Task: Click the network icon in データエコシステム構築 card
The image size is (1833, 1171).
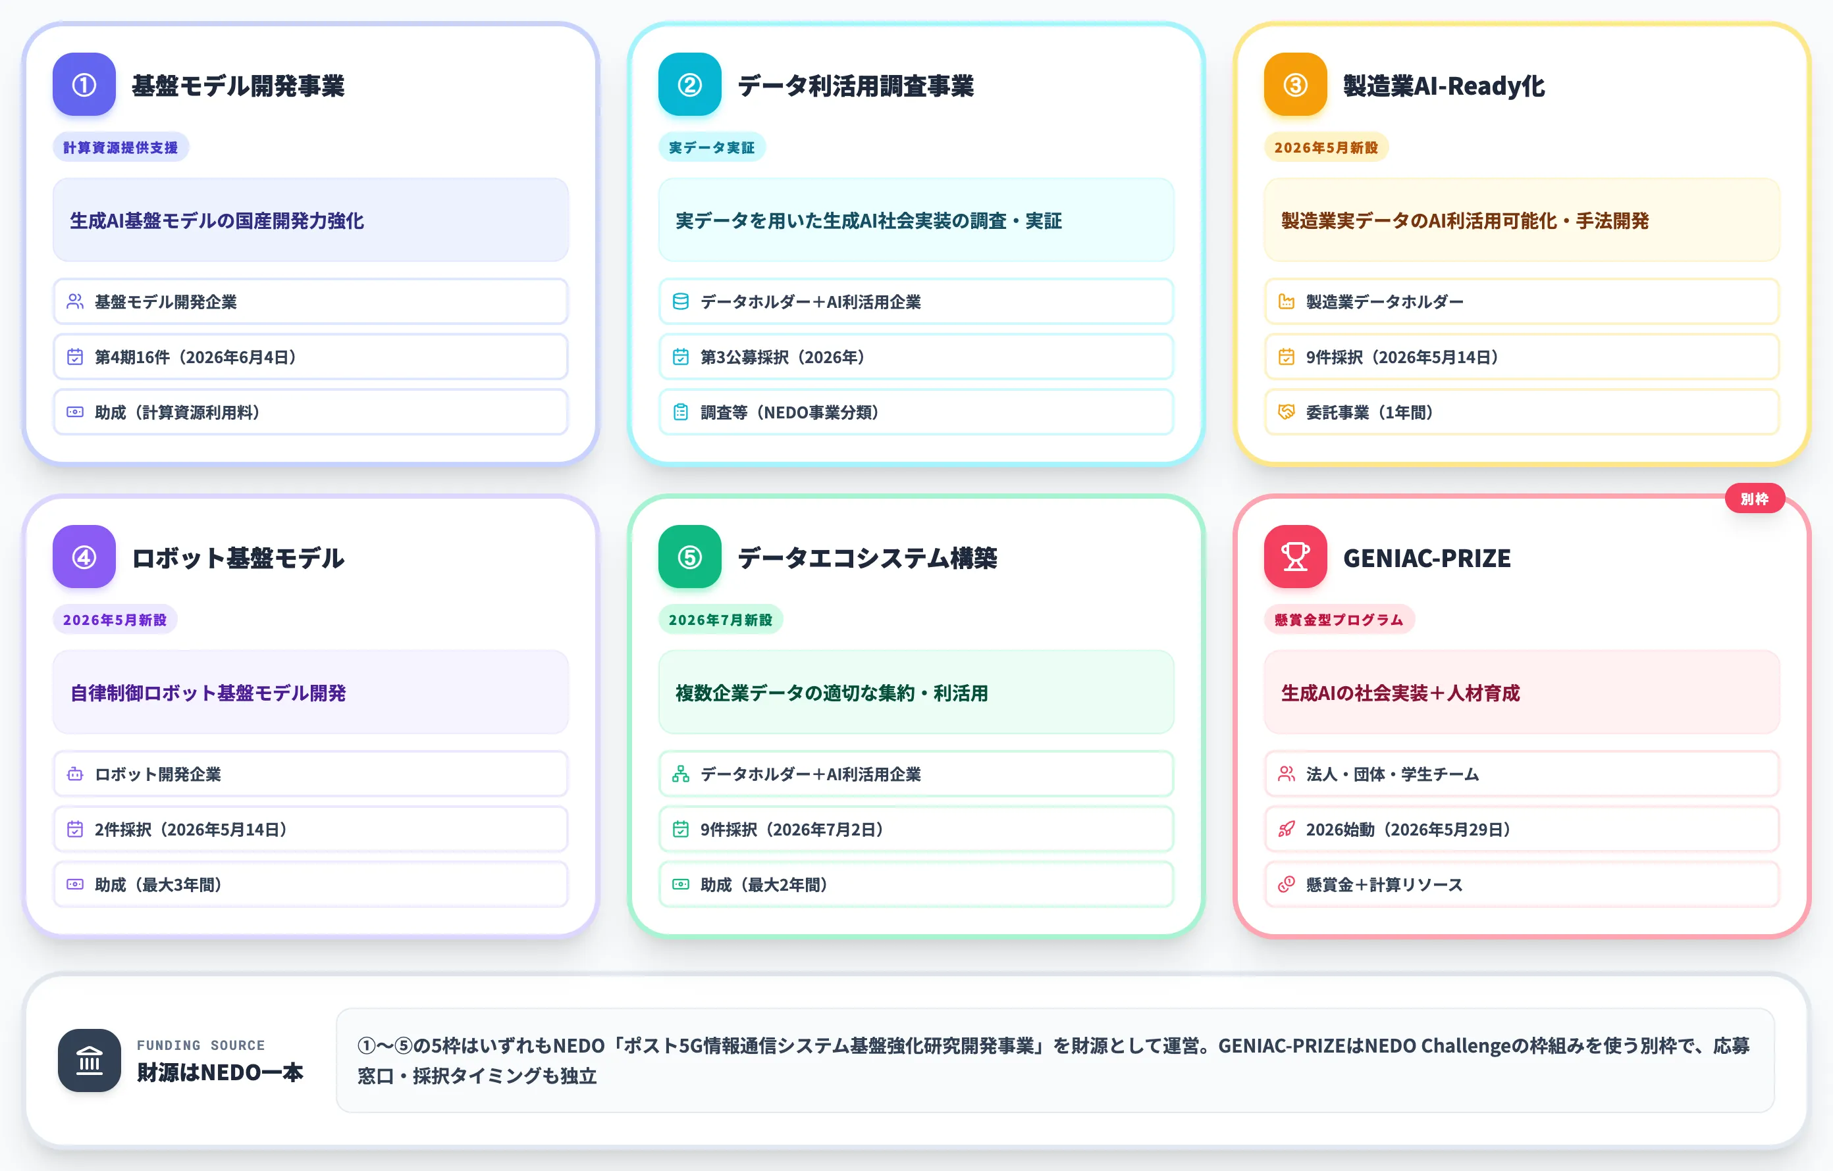Action: (681, 774)
